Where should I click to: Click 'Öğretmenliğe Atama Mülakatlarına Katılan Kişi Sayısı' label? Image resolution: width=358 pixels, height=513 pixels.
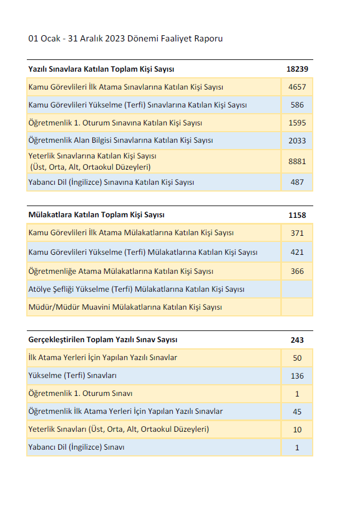pyautogui.click(x=121, y=271)
